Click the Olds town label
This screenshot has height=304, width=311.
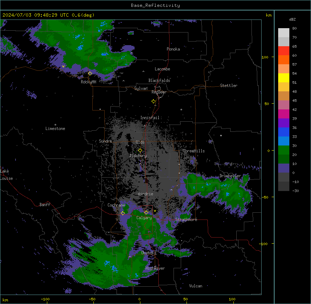click(140, 142)
